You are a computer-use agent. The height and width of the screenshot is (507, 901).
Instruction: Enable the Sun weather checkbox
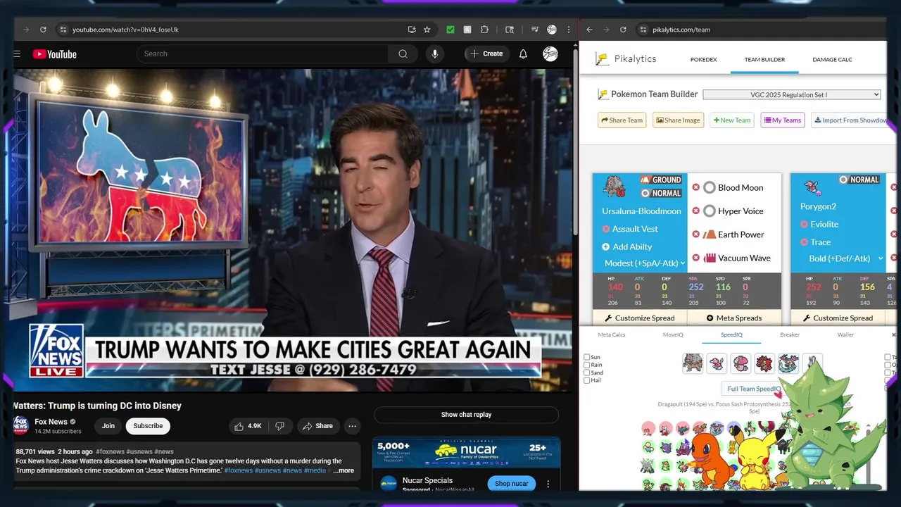pos(586,357)
